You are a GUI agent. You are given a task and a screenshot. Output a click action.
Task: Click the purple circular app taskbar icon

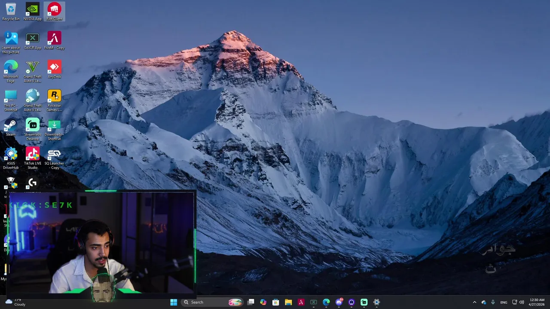[x=351, y=302]
